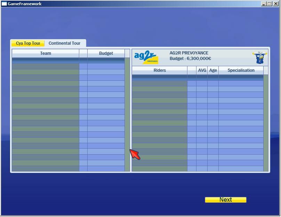The width and height of the screenshot is (281, 217).
Task: Switch to the Cya Top Tour tab
Action: coord(28,43)
